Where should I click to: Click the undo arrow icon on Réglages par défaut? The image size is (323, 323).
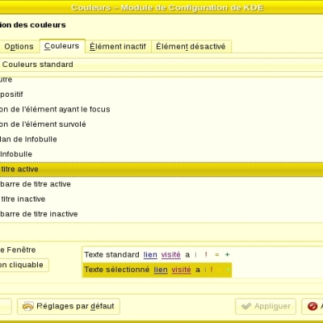point(27,306)
